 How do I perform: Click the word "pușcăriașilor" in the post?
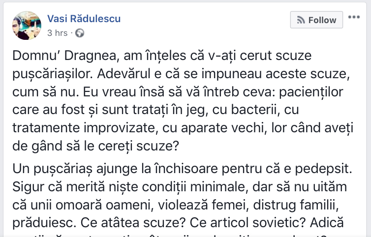pyautogui.click(x=53, y=74)
